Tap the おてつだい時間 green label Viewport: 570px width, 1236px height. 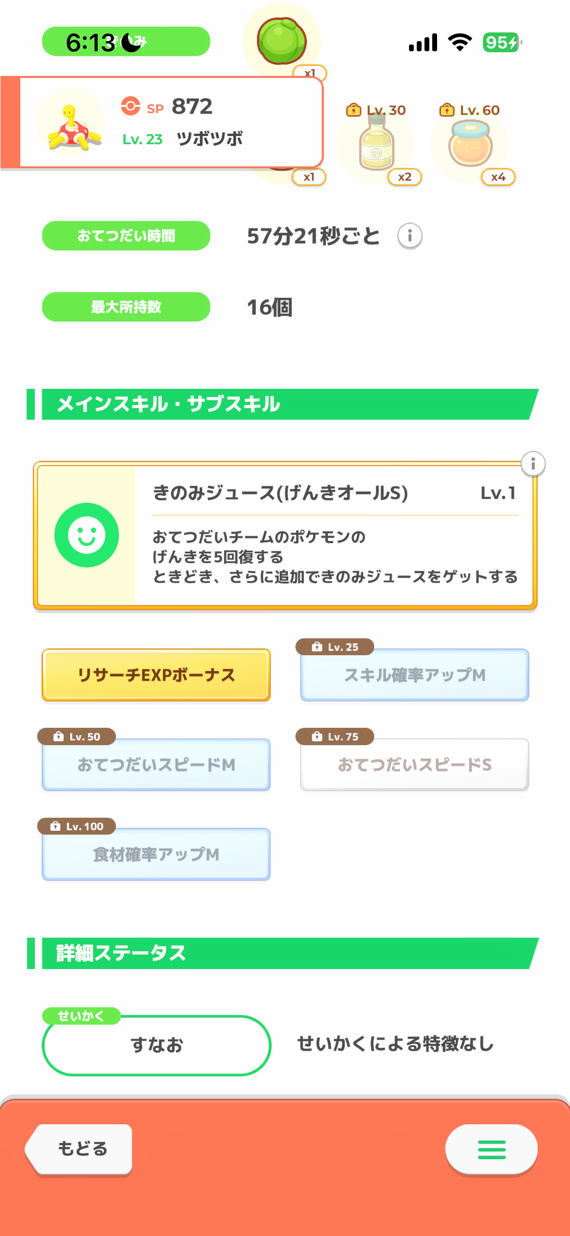click(x=126, y=236)
